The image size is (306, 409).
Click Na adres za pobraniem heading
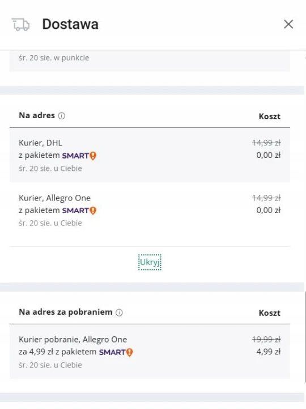click(66, 312)
